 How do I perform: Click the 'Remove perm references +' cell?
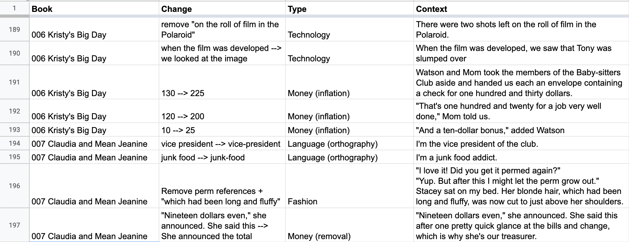pos(222,186)
